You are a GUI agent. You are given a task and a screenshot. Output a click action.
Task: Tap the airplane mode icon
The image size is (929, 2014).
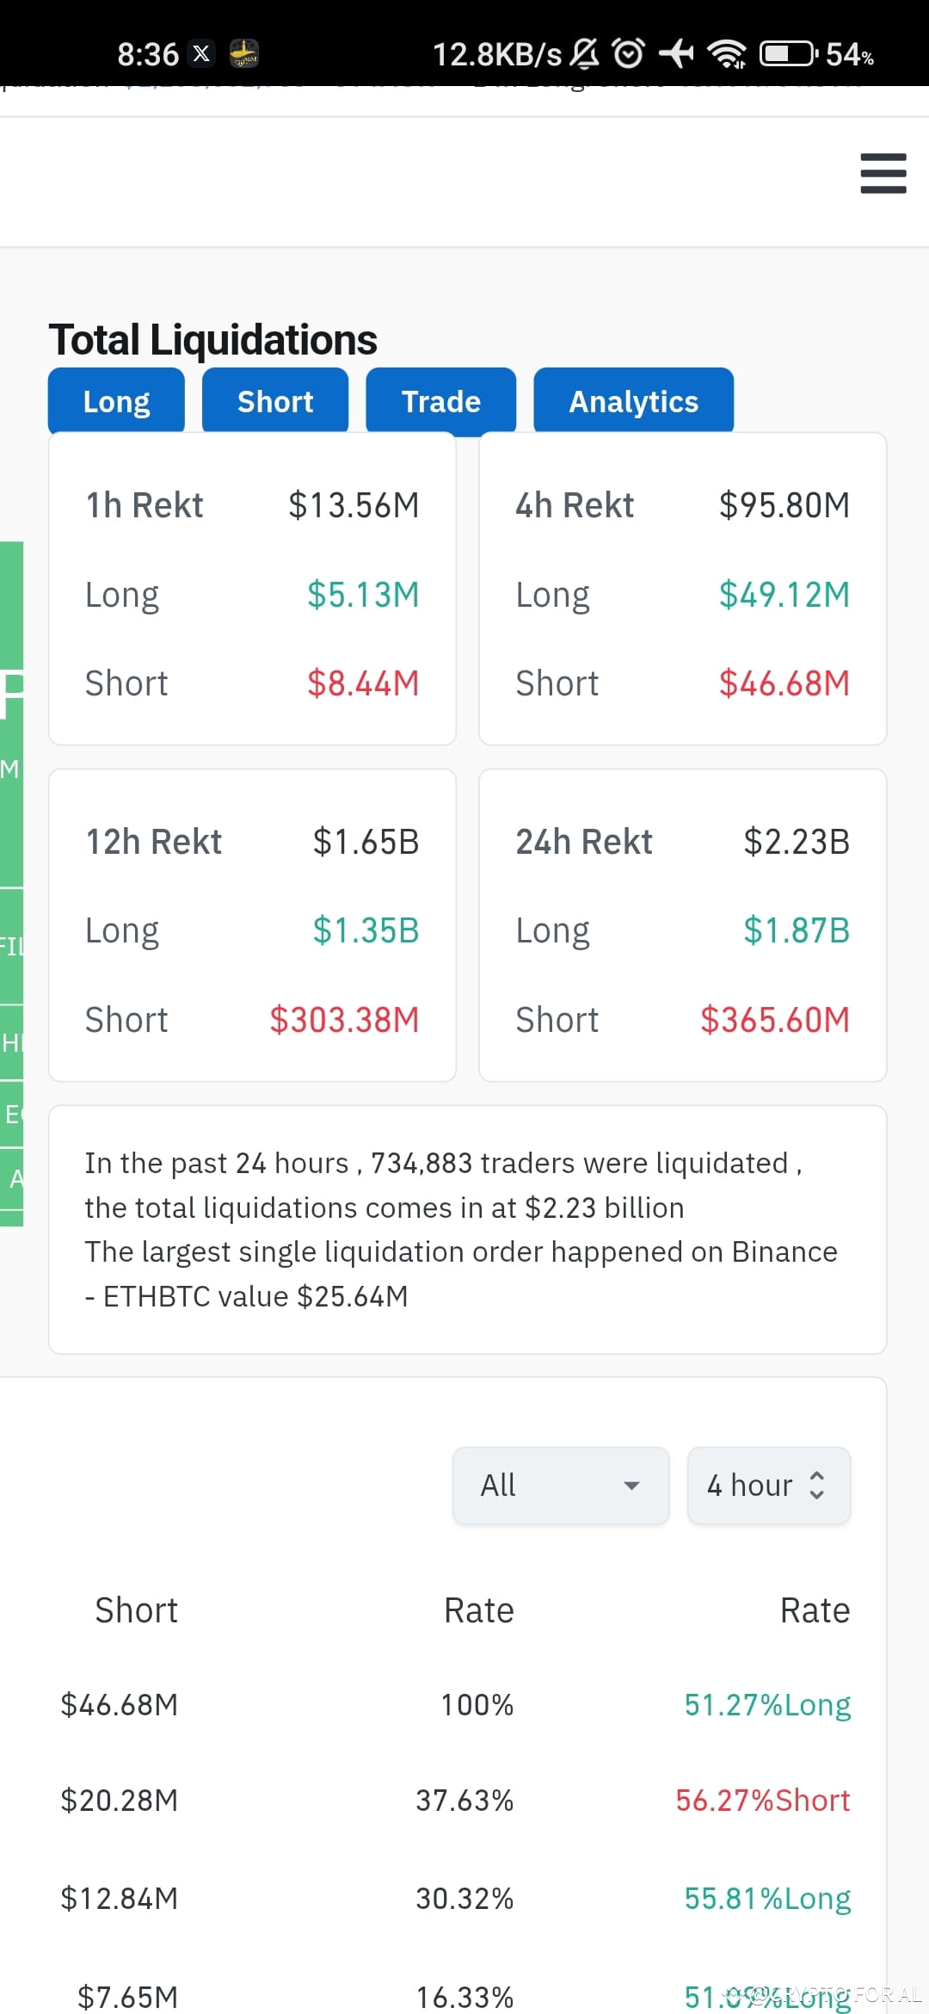tap(678, 53)
